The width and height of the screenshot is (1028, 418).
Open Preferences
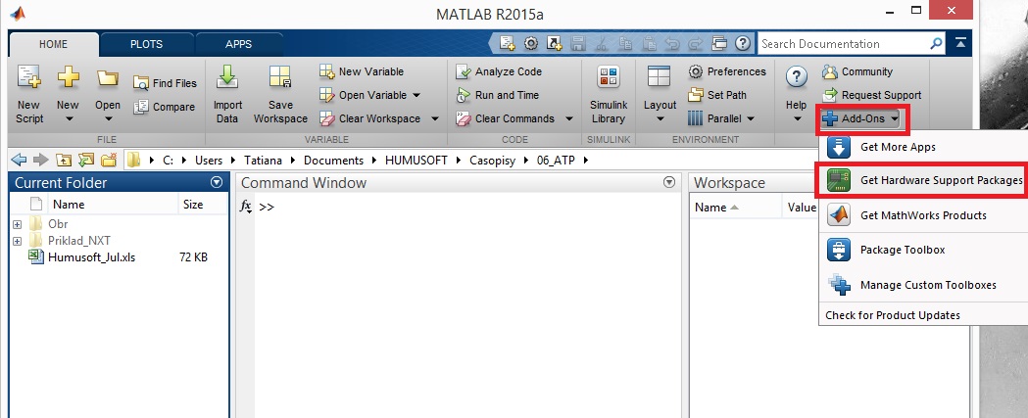pyautogui.click(x=727, y=71)
